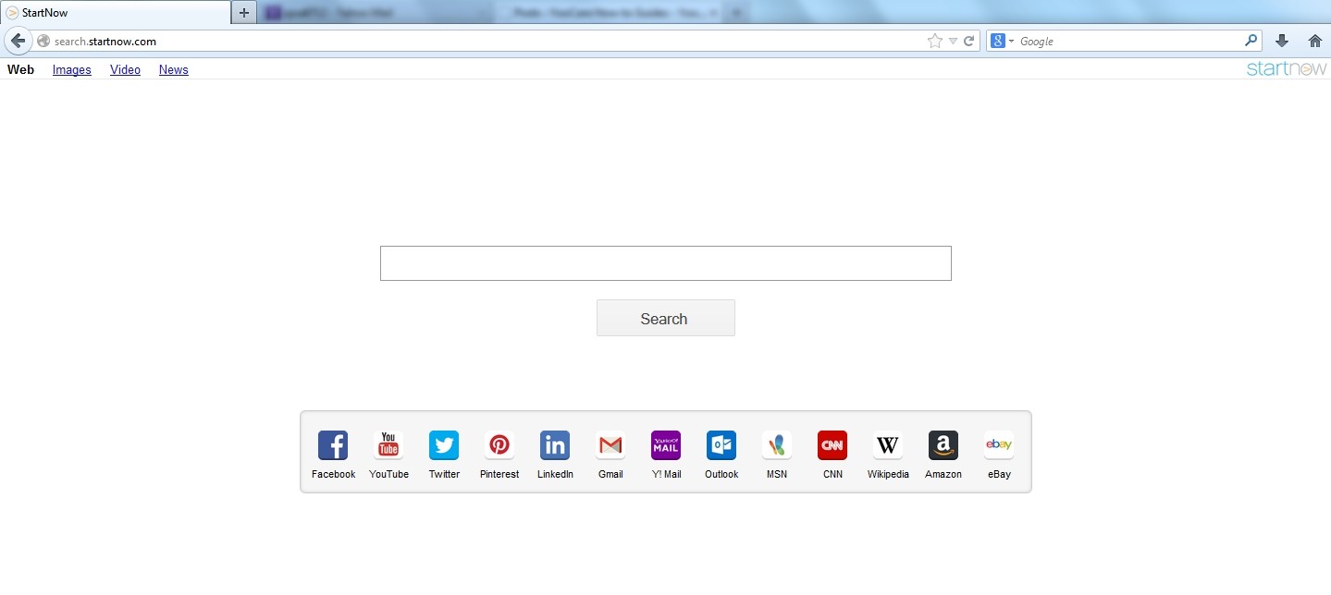Open the Amazon shortcut icon

[943, 445]
